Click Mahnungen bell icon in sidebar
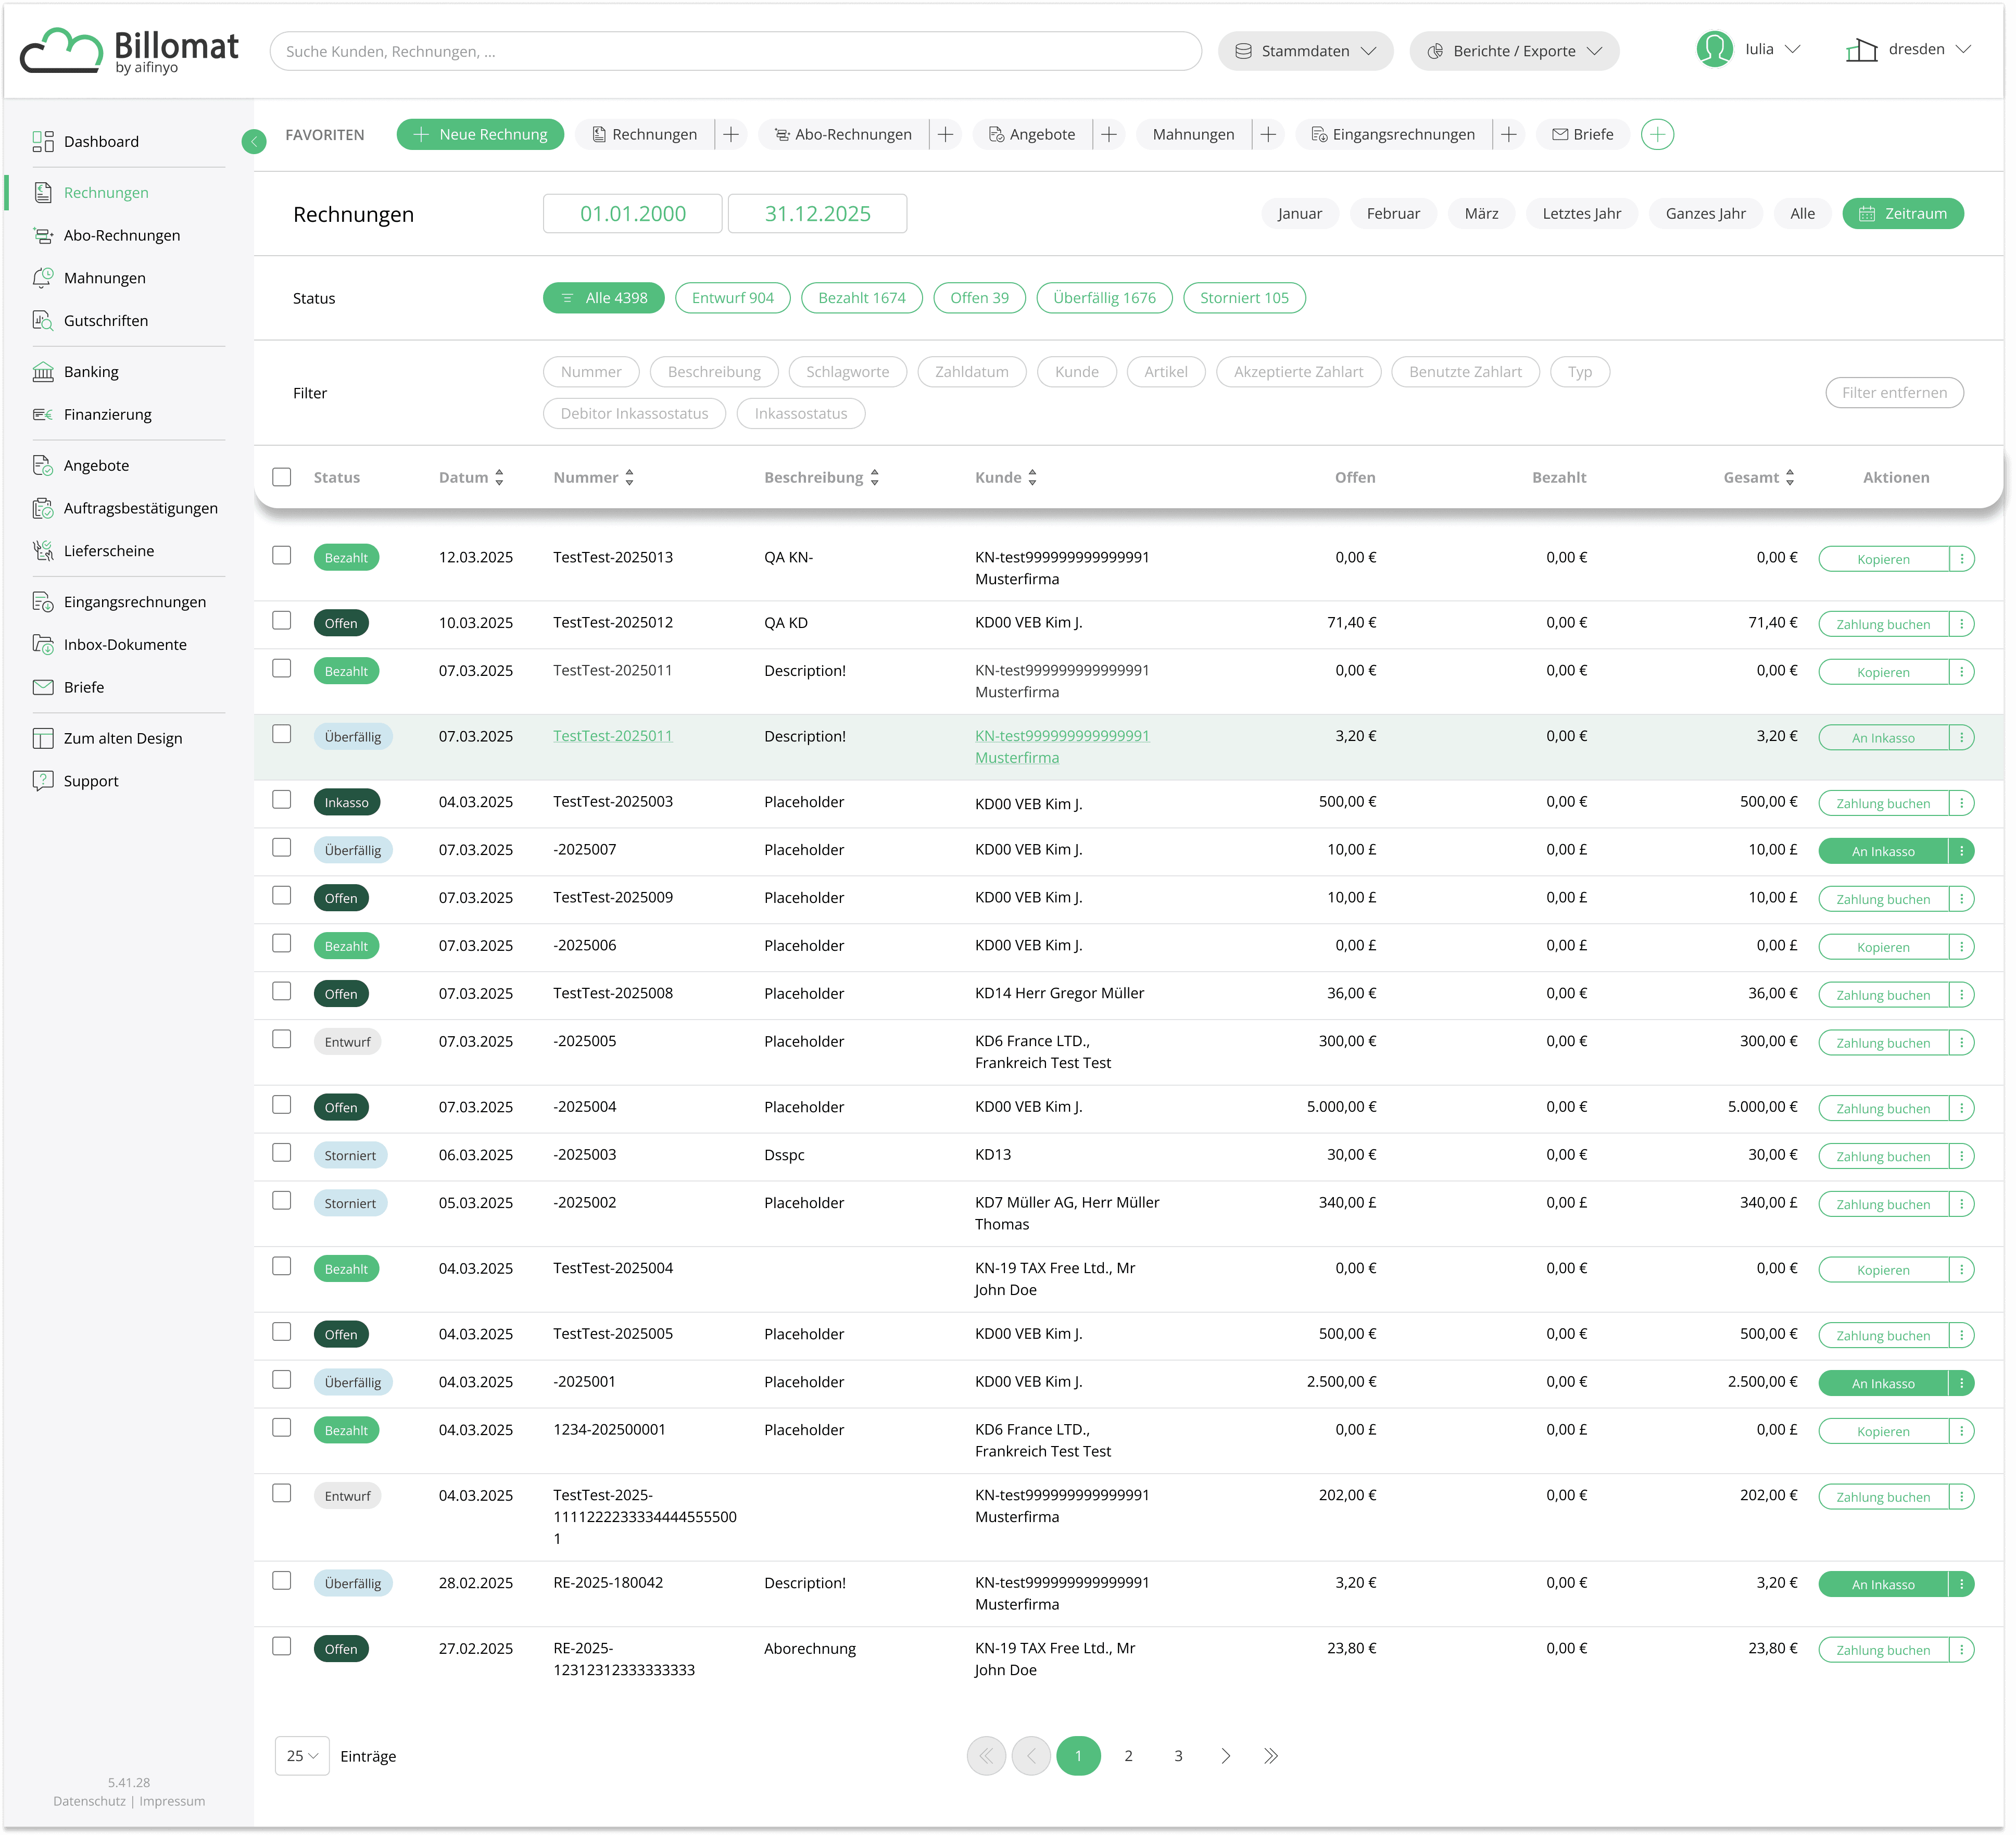This screenshot has width=2016, height=1835. (43, 278)
